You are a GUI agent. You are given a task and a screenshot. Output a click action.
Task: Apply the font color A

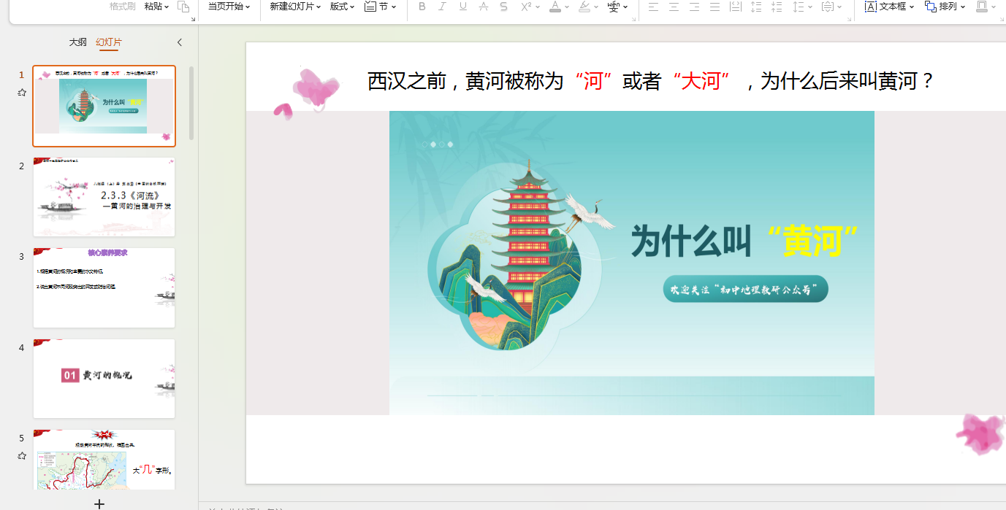coord(555,7)
